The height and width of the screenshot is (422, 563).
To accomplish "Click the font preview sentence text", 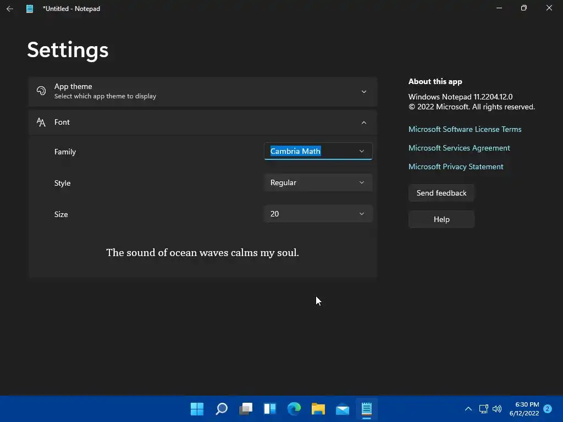I will (202, 253).
